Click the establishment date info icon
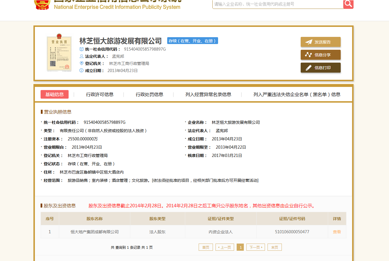 pyautogui.click(x=81, y=70)
